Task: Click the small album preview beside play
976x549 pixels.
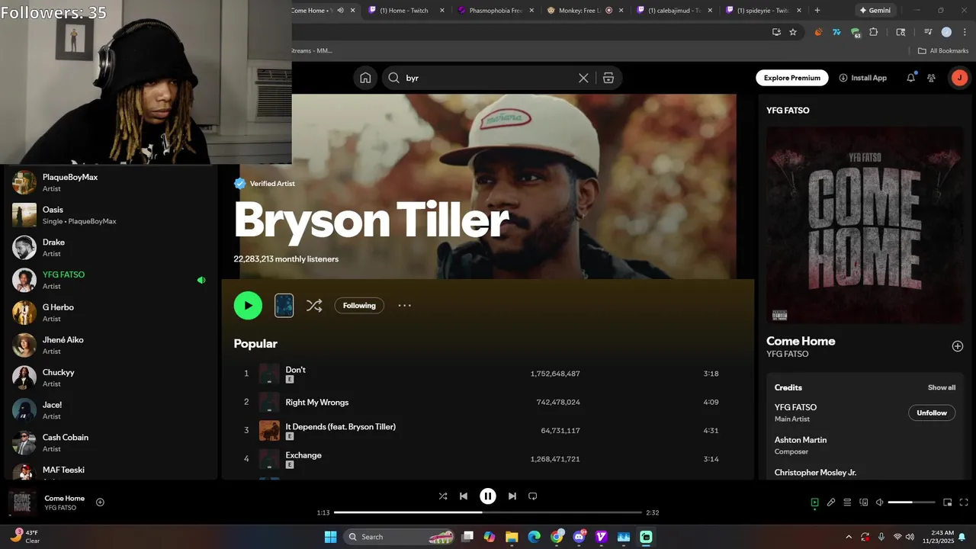Action: click(x=284, y=306)
